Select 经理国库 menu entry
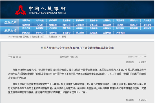 53,25
